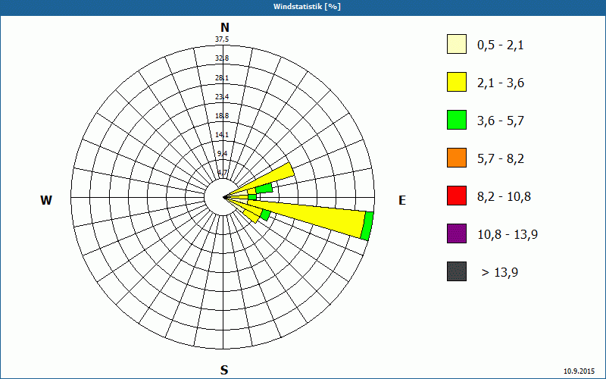Click the legend label '0,5 - 2,1'
Image resolution: width=606 pixels, height=379 pixels.
tap(501, 45)
